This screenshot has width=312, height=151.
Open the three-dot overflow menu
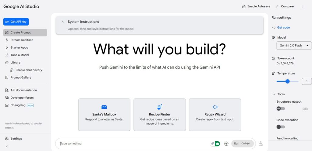(x=302, y=7)
